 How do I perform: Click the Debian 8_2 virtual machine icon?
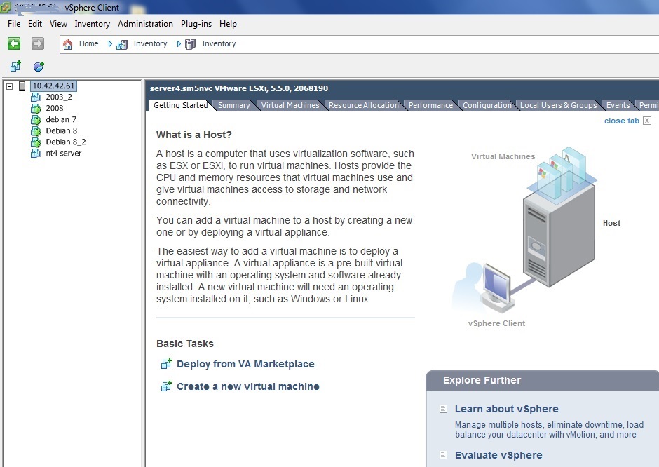click(36, 142)
